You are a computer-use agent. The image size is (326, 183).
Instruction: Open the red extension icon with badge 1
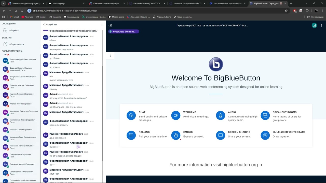(x=295, y=11)
